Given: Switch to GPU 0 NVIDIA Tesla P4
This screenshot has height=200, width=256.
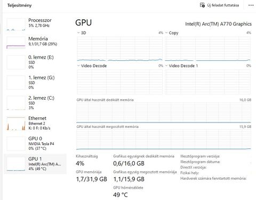Looking at the screenshot, I should click(x=35, y=143).
